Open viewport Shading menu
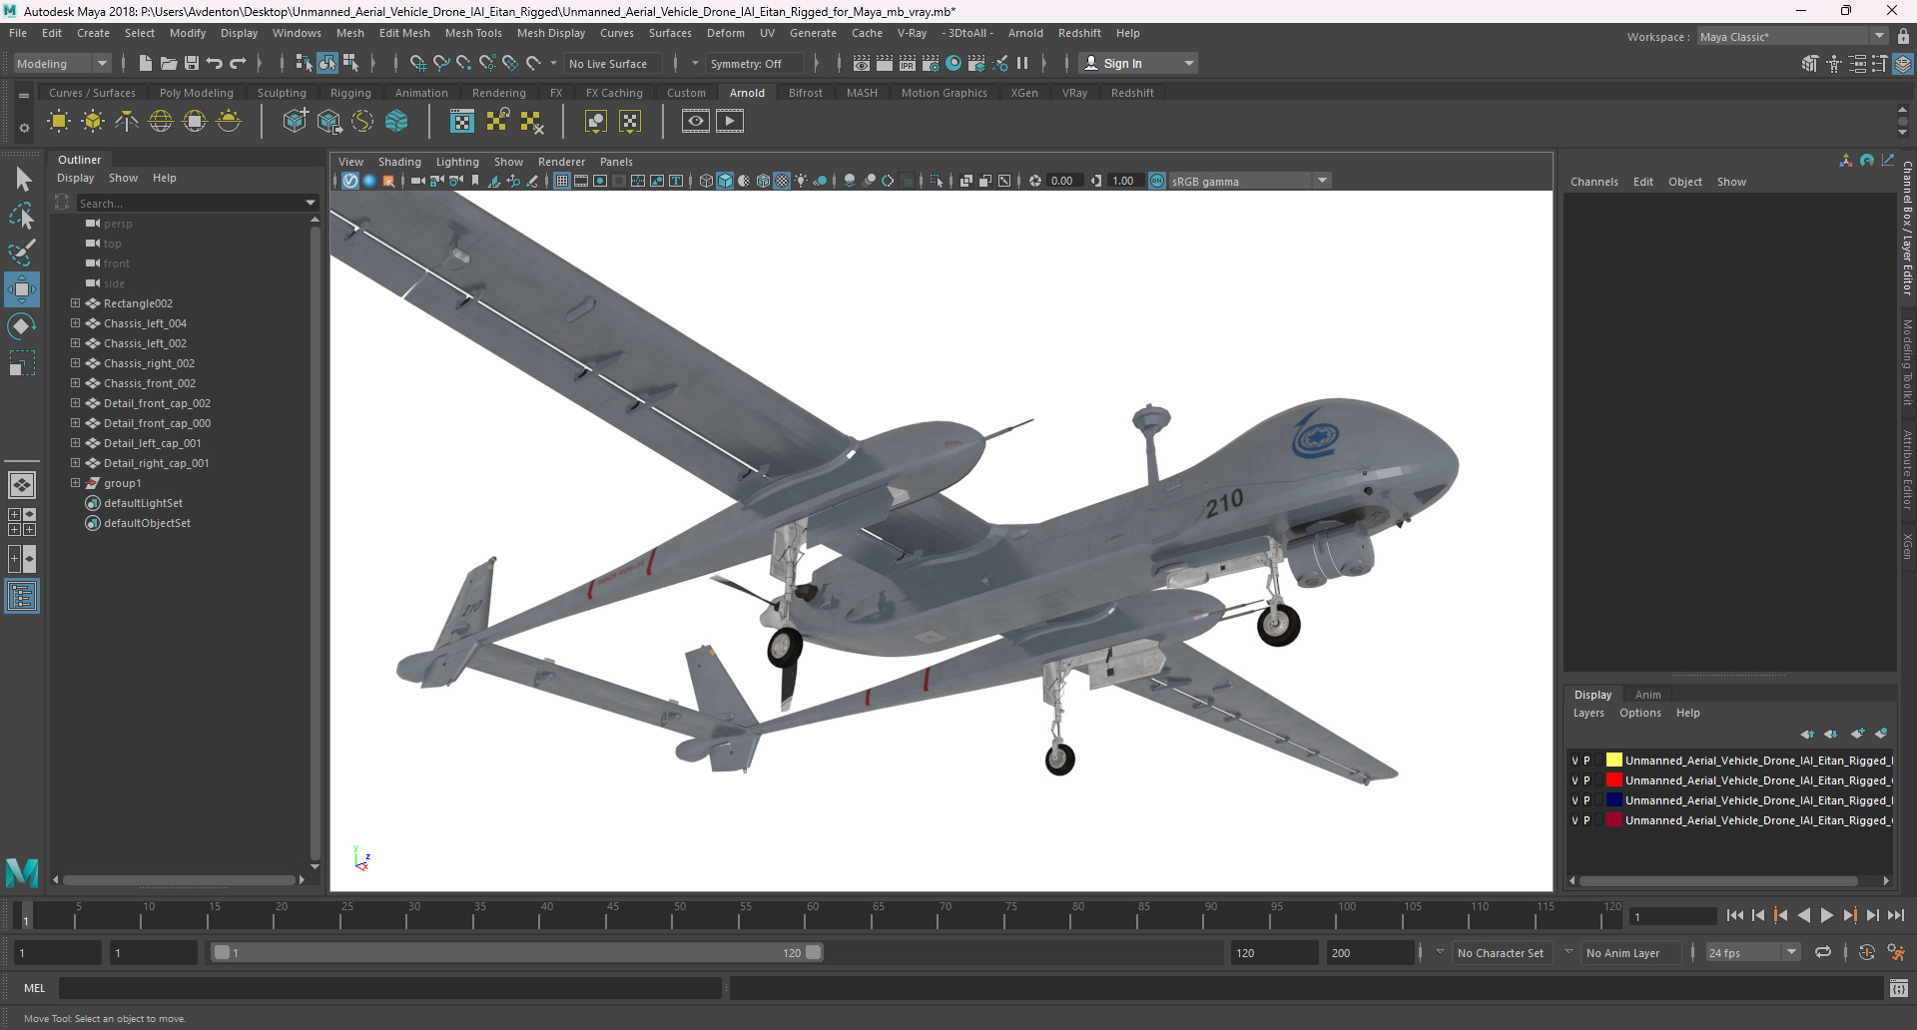This screenshot has width=1917, height=1030. click(399, 162)
